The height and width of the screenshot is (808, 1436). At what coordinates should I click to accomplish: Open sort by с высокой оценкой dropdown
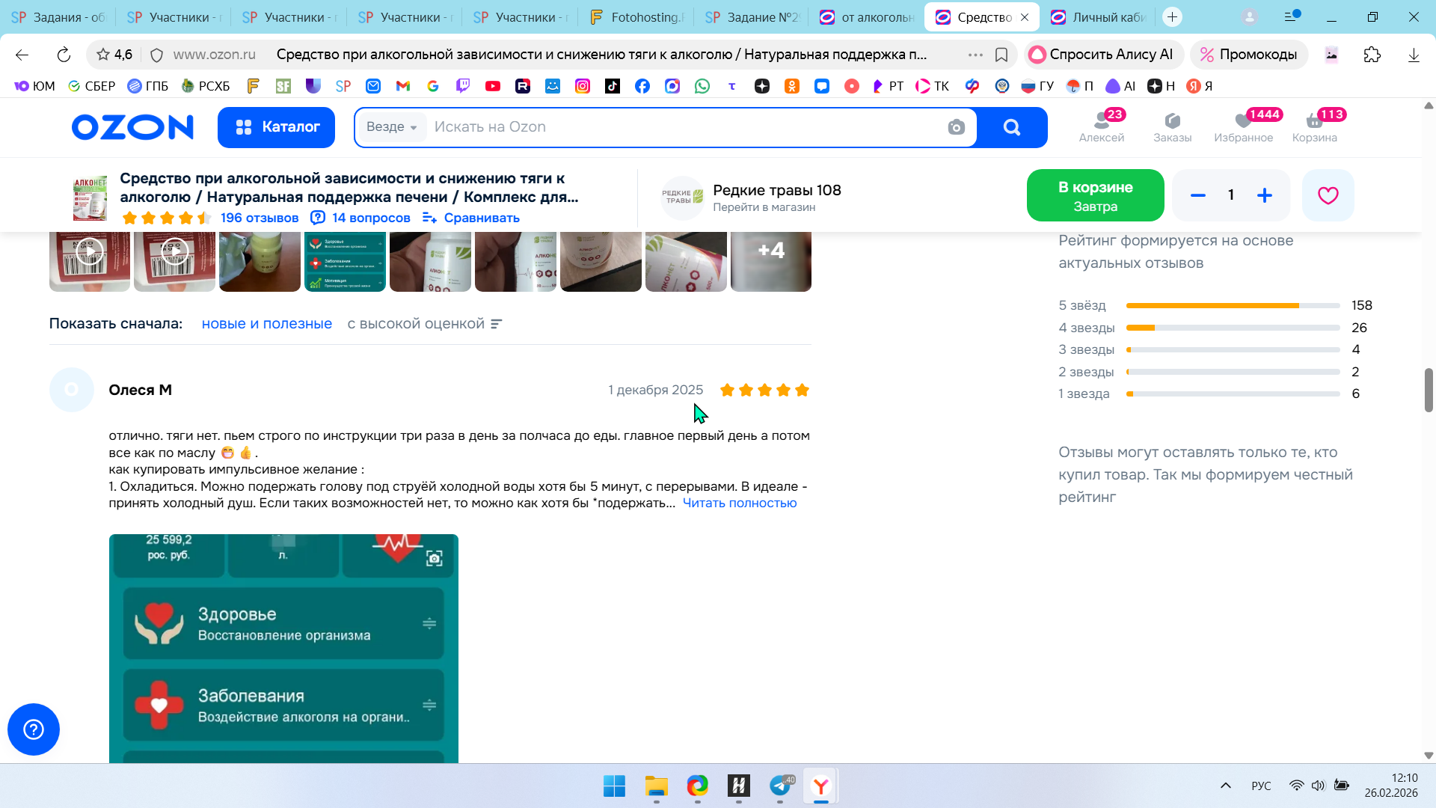tap(424, 324)
